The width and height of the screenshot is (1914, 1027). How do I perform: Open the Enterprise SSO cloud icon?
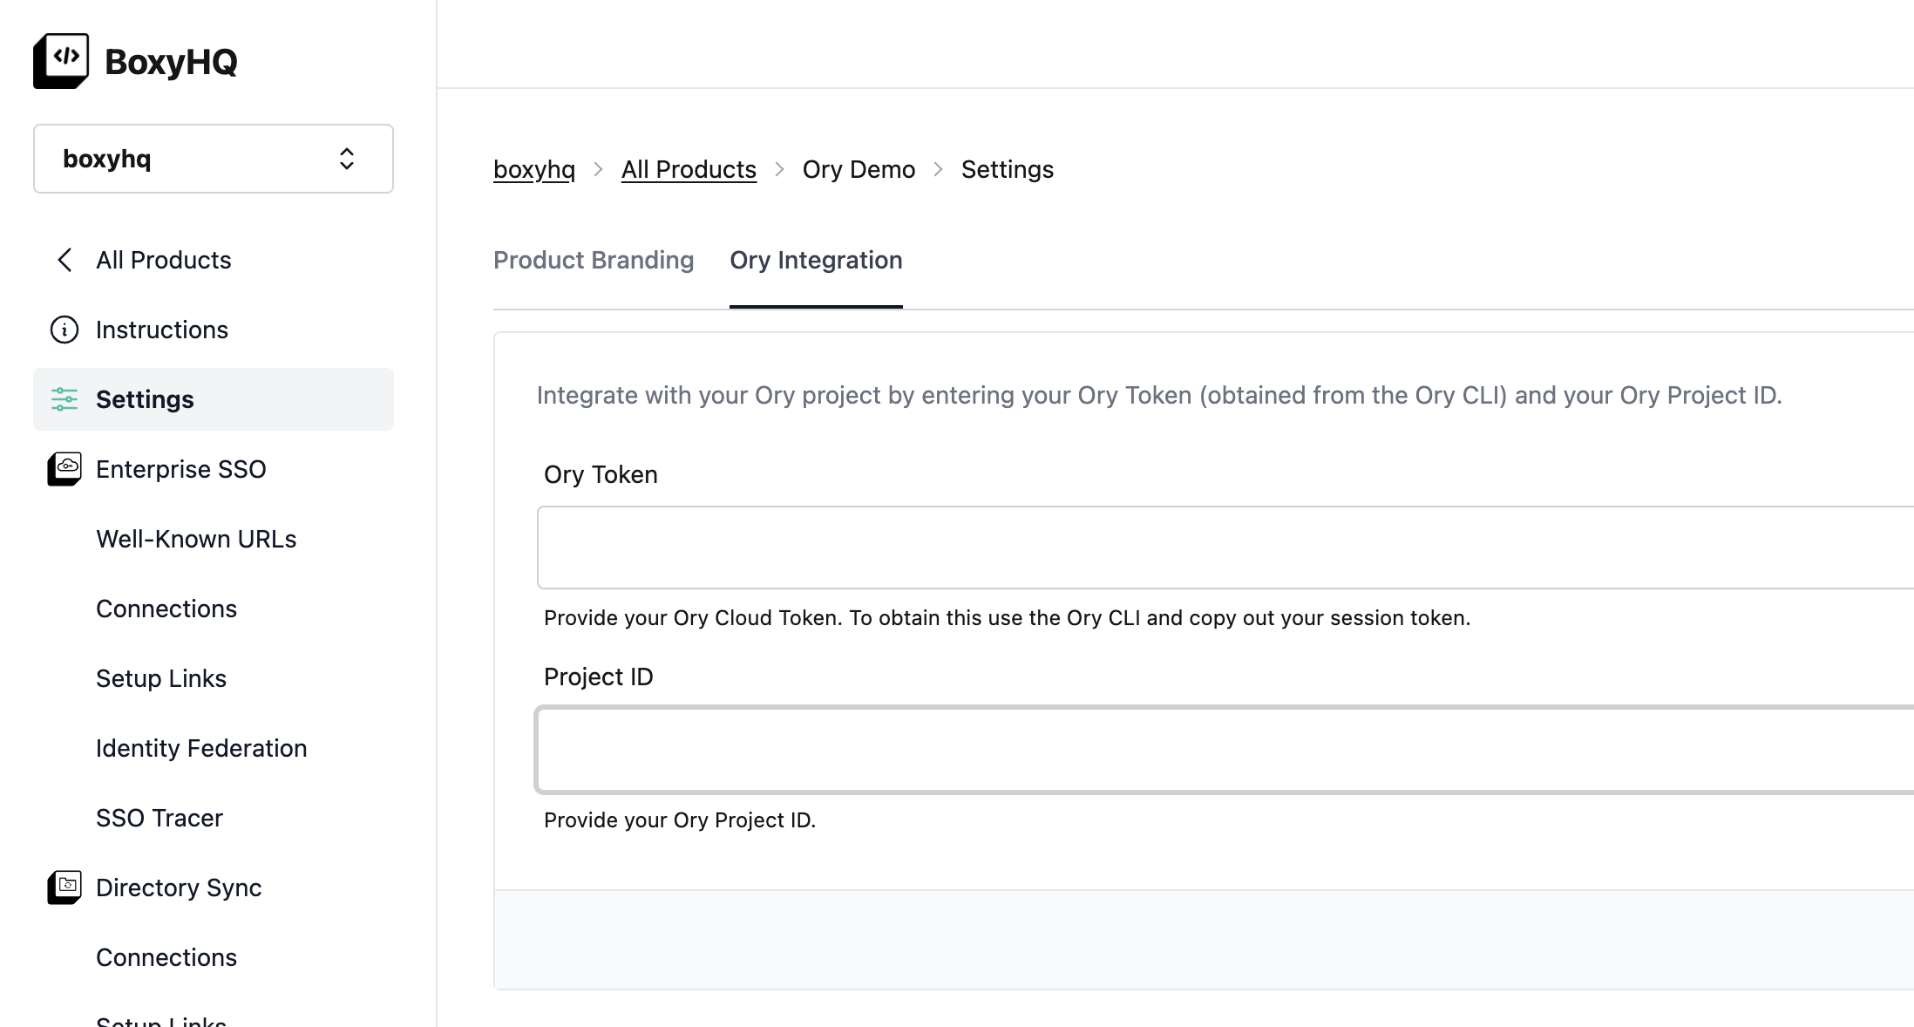(64, 468)
